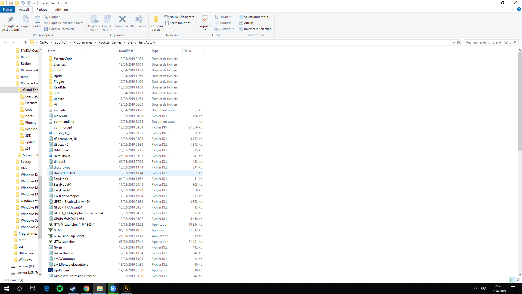
Task: Go up one folder level arrow
Action: [x=25, y=42]
